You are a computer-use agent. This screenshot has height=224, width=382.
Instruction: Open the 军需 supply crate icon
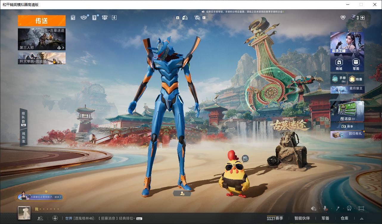356,64
